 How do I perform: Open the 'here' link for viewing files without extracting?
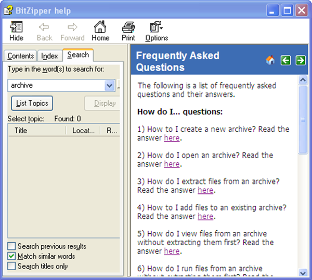coord(172,251)
